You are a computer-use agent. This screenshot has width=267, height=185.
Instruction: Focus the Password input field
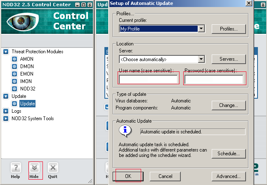click(x=214, y=80)
